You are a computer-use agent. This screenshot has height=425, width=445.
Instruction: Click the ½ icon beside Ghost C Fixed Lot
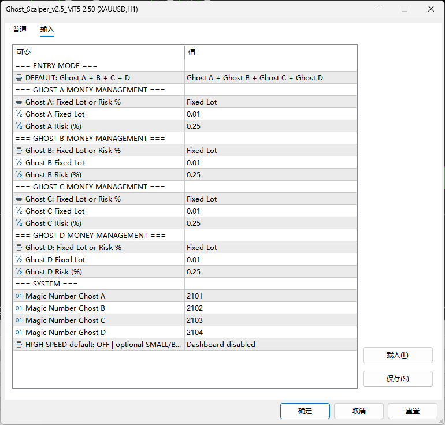(x=18, y=211)
